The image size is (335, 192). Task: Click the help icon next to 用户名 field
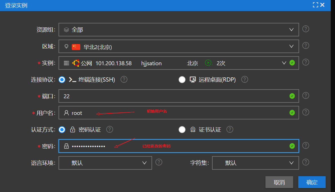click(x=306, y=112)
